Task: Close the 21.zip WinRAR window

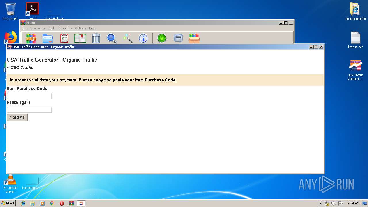Action: pos(291,23)
